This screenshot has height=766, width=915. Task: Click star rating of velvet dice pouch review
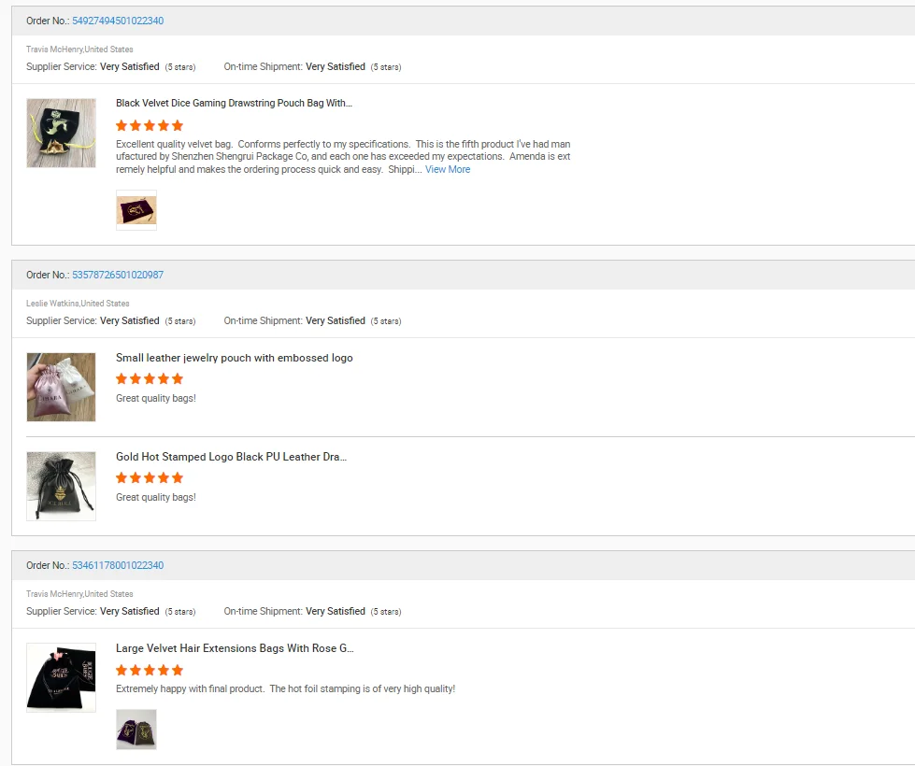(x=150, y=125)
